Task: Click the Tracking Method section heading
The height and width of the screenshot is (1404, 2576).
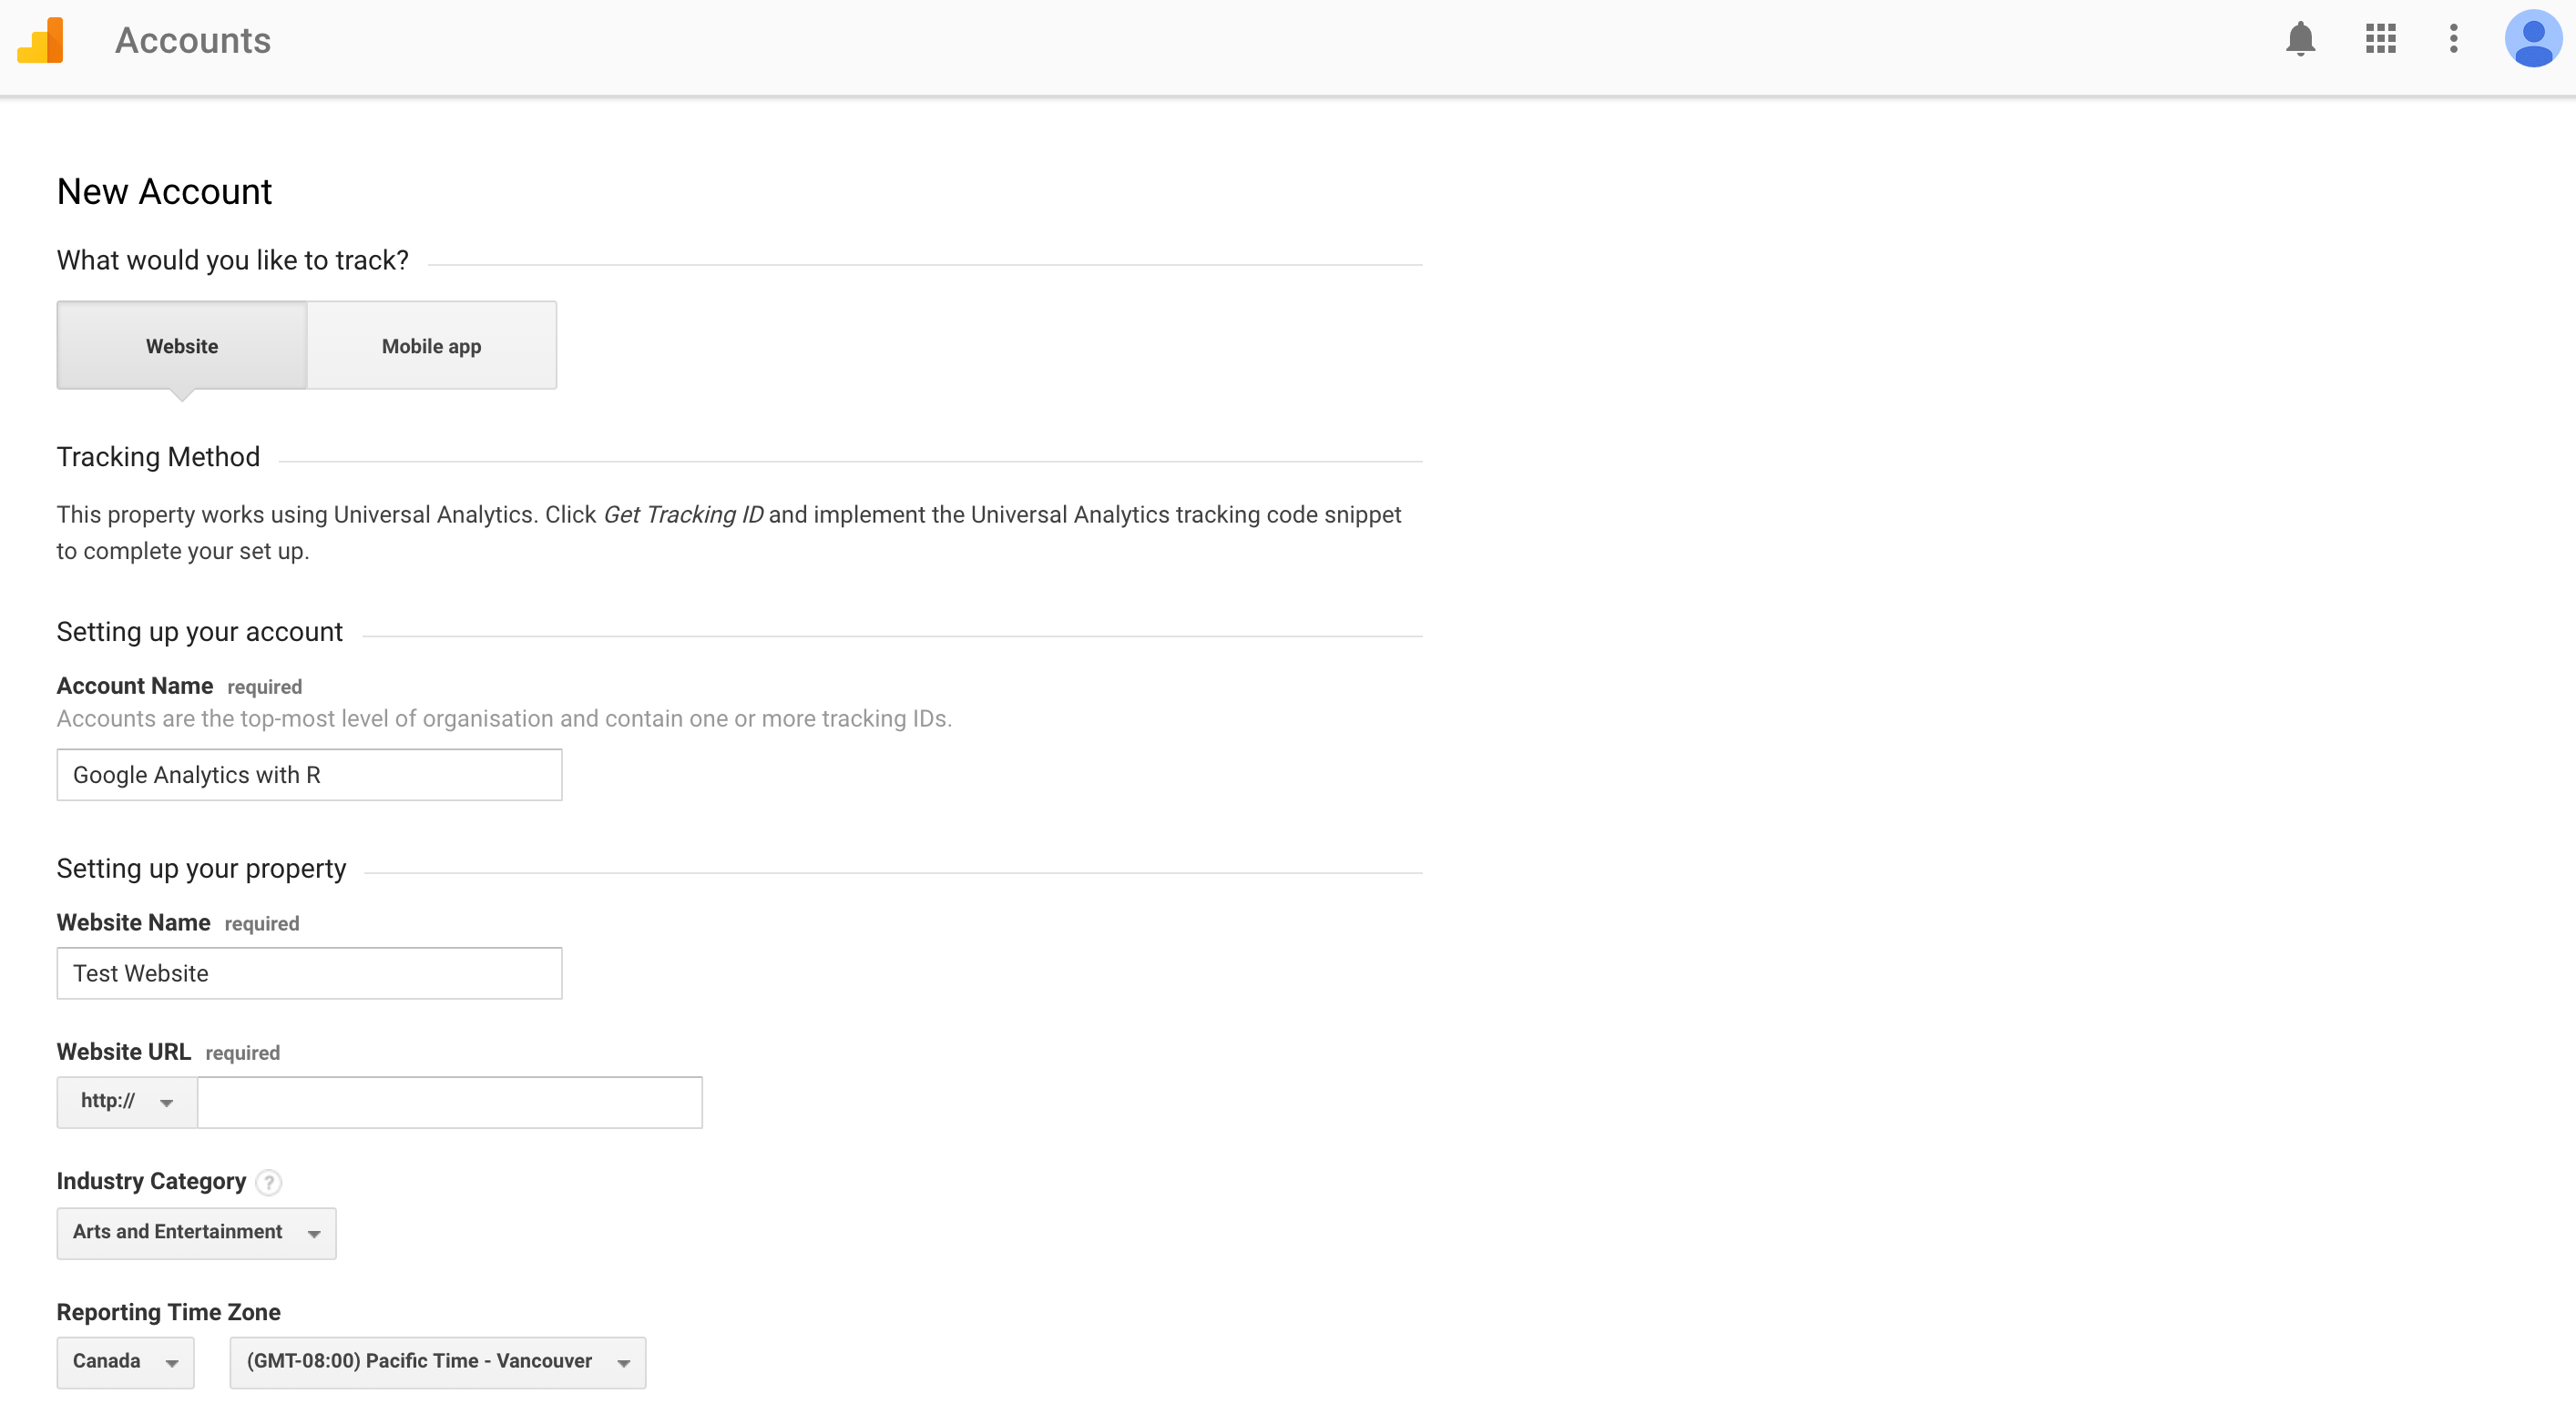Action: 158,457
